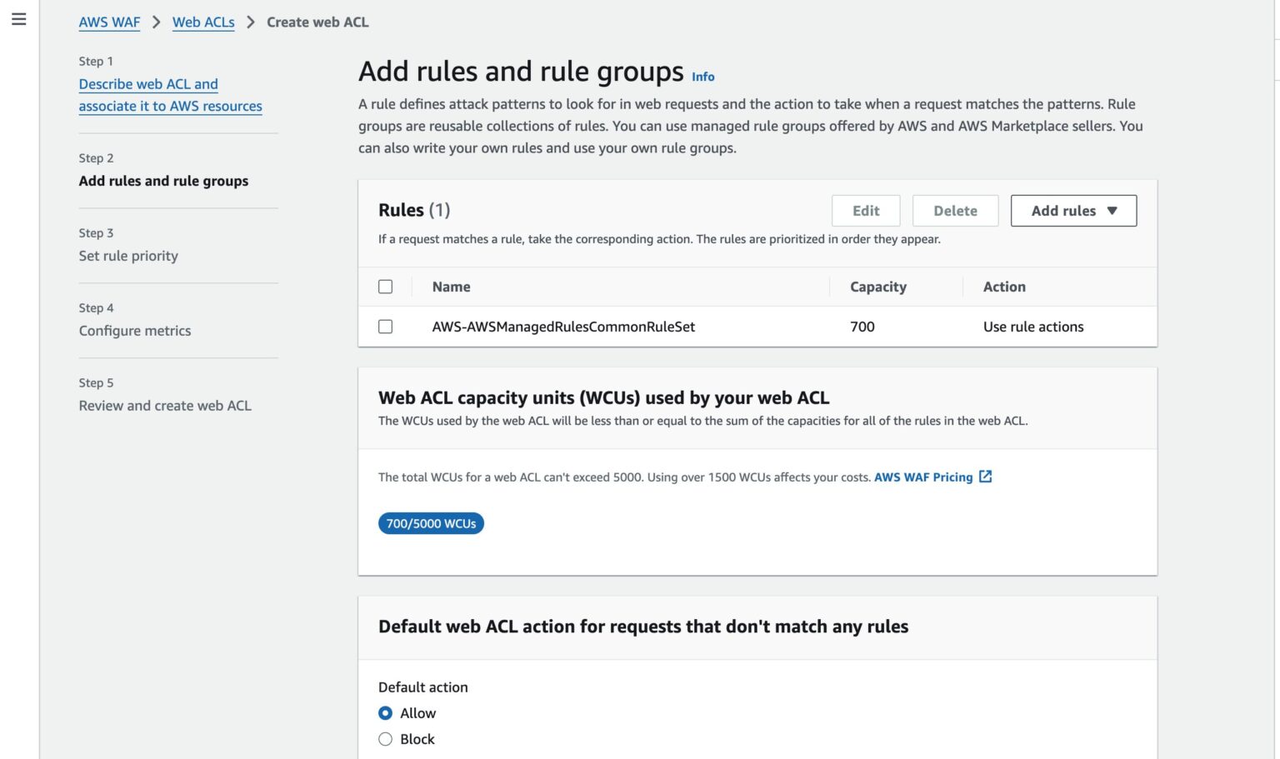Open Step 5 Review and create web ACL
The height and width of the screenshot is (759, 1280).
tap(164, 405)
